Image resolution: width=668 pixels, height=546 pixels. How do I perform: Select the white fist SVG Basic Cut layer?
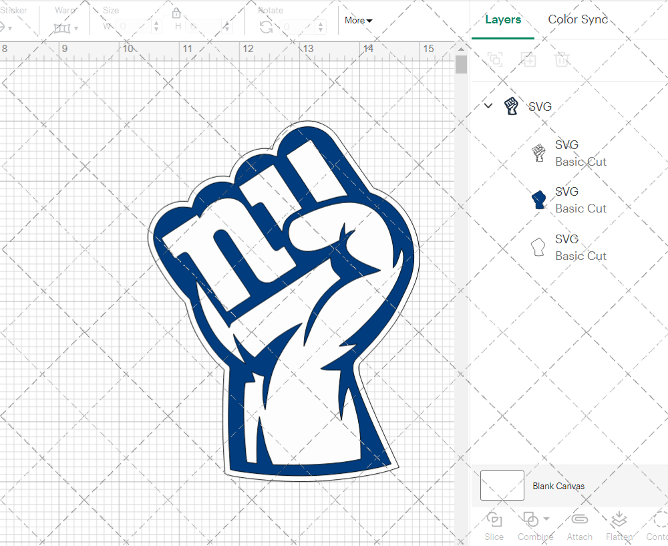click(569, 247)
